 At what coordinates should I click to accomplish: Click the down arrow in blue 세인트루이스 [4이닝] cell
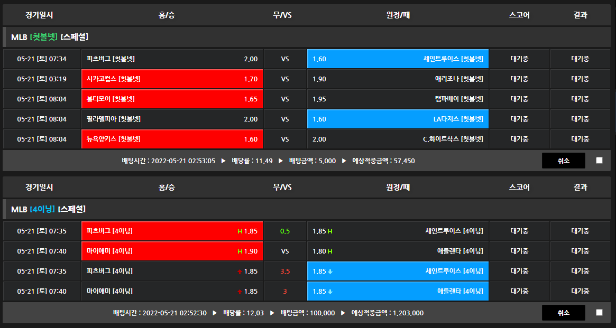(x=330, y=271)
